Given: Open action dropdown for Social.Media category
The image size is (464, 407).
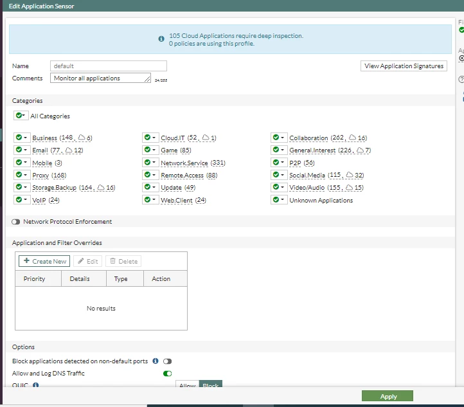Looking at the screenshot, I should tap(279, 175).
